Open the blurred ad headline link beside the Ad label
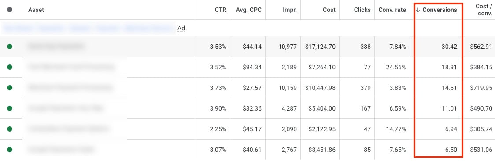The height and width of the screenshot is (161, 495). (x=88, y=29)
